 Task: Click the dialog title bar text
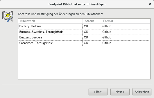click(x=77, y=4)
